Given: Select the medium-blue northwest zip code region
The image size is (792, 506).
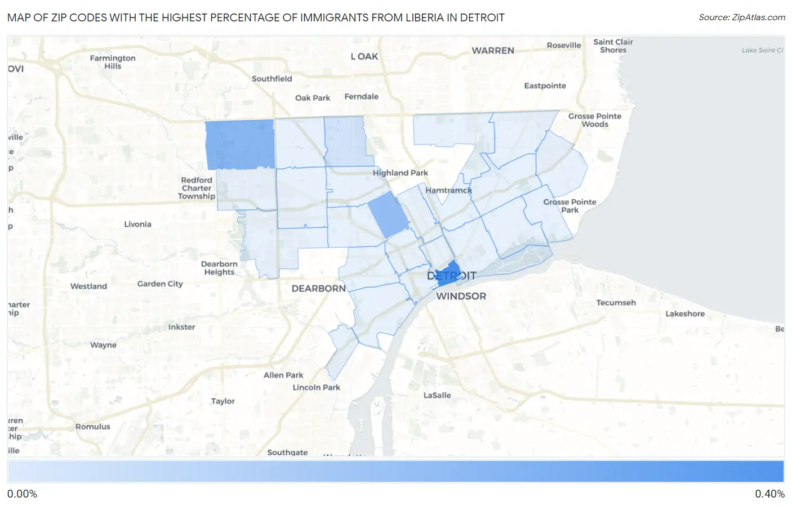Looking at the screenshot, I should 239,145.
